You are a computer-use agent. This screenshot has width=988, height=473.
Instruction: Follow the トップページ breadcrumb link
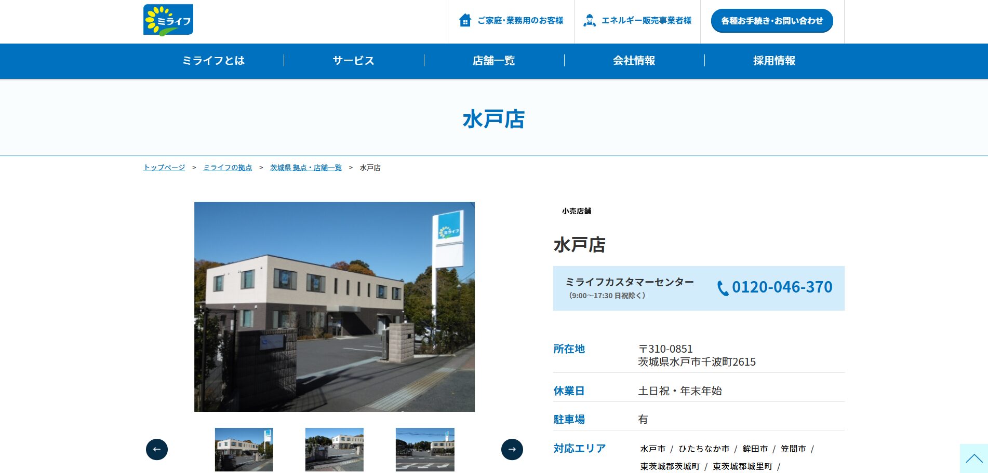[x=164, y=168]
